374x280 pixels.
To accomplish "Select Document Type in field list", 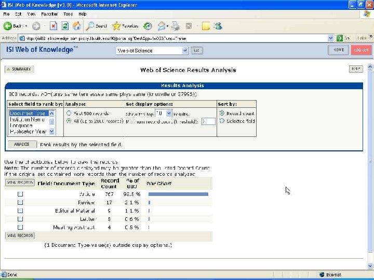I will click(x=29, y=113).
